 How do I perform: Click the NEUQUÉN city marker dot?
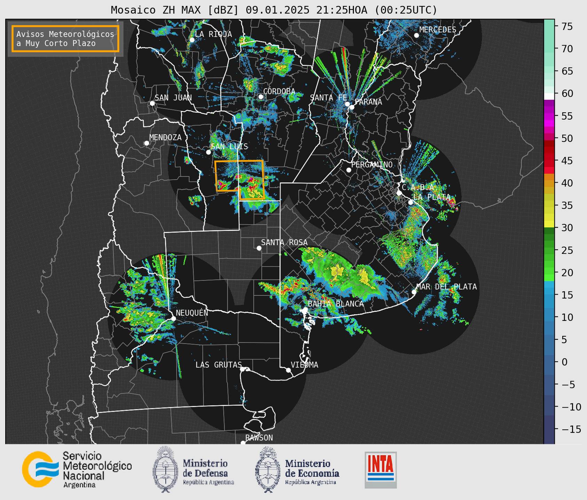coord(173,318)
